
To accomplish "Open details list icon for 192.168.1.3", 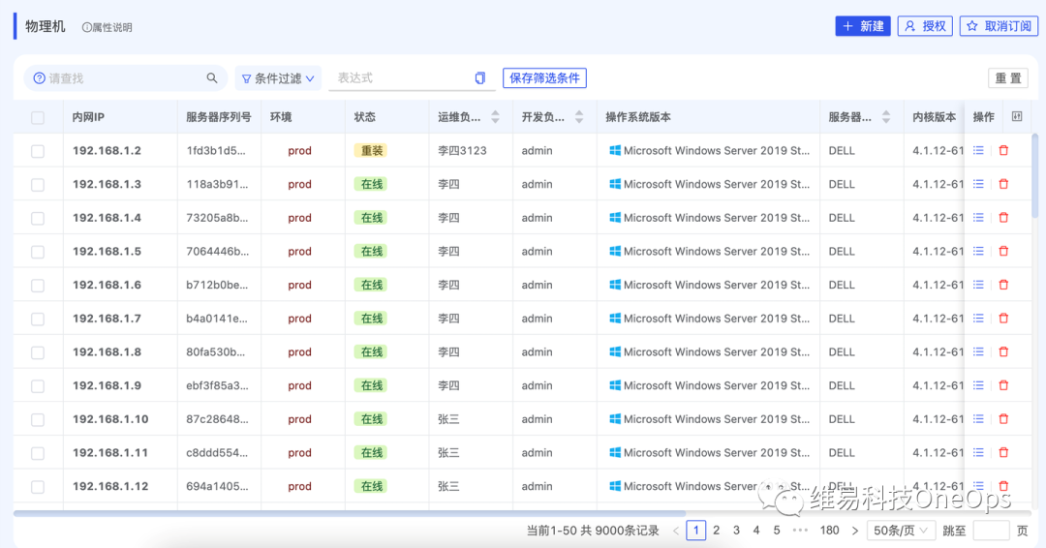I will point(978,184).
